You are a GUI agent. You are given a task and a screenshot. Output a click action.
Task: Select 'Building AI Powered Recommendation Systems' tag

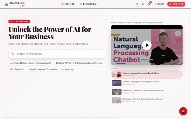pyautogui.click(x=79, y=63)
